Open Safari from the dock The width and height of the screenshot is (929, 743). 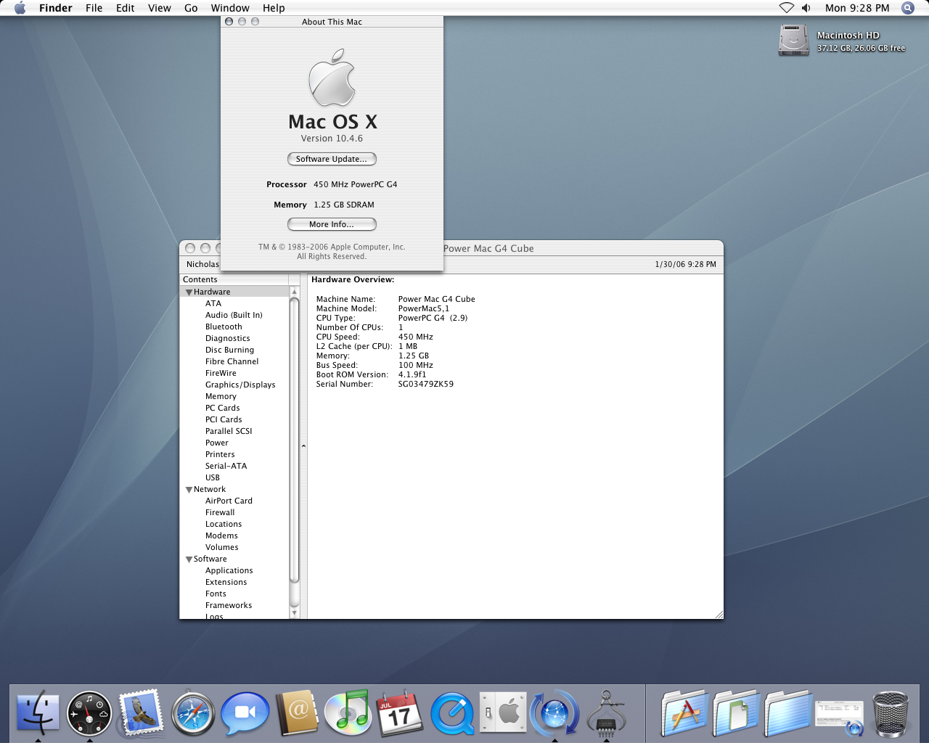tap(193, 713)
